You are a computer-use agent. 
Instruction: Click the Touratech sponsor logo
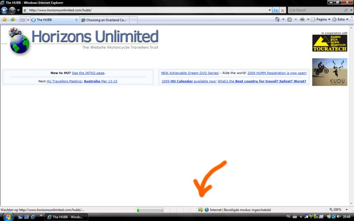coord(329,43)
